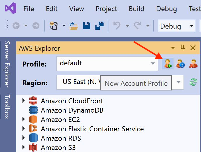Open the Redo history dropdown arrow

[148, 26]
